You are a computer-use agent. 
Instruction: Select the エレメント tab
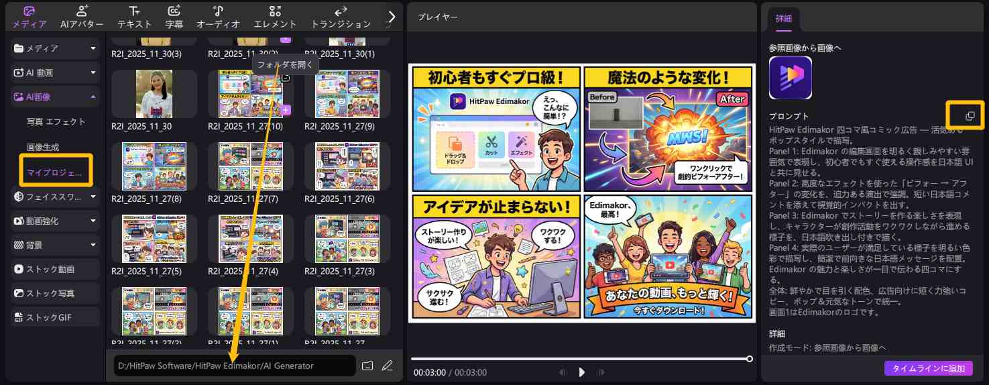[x=274, y=17]
